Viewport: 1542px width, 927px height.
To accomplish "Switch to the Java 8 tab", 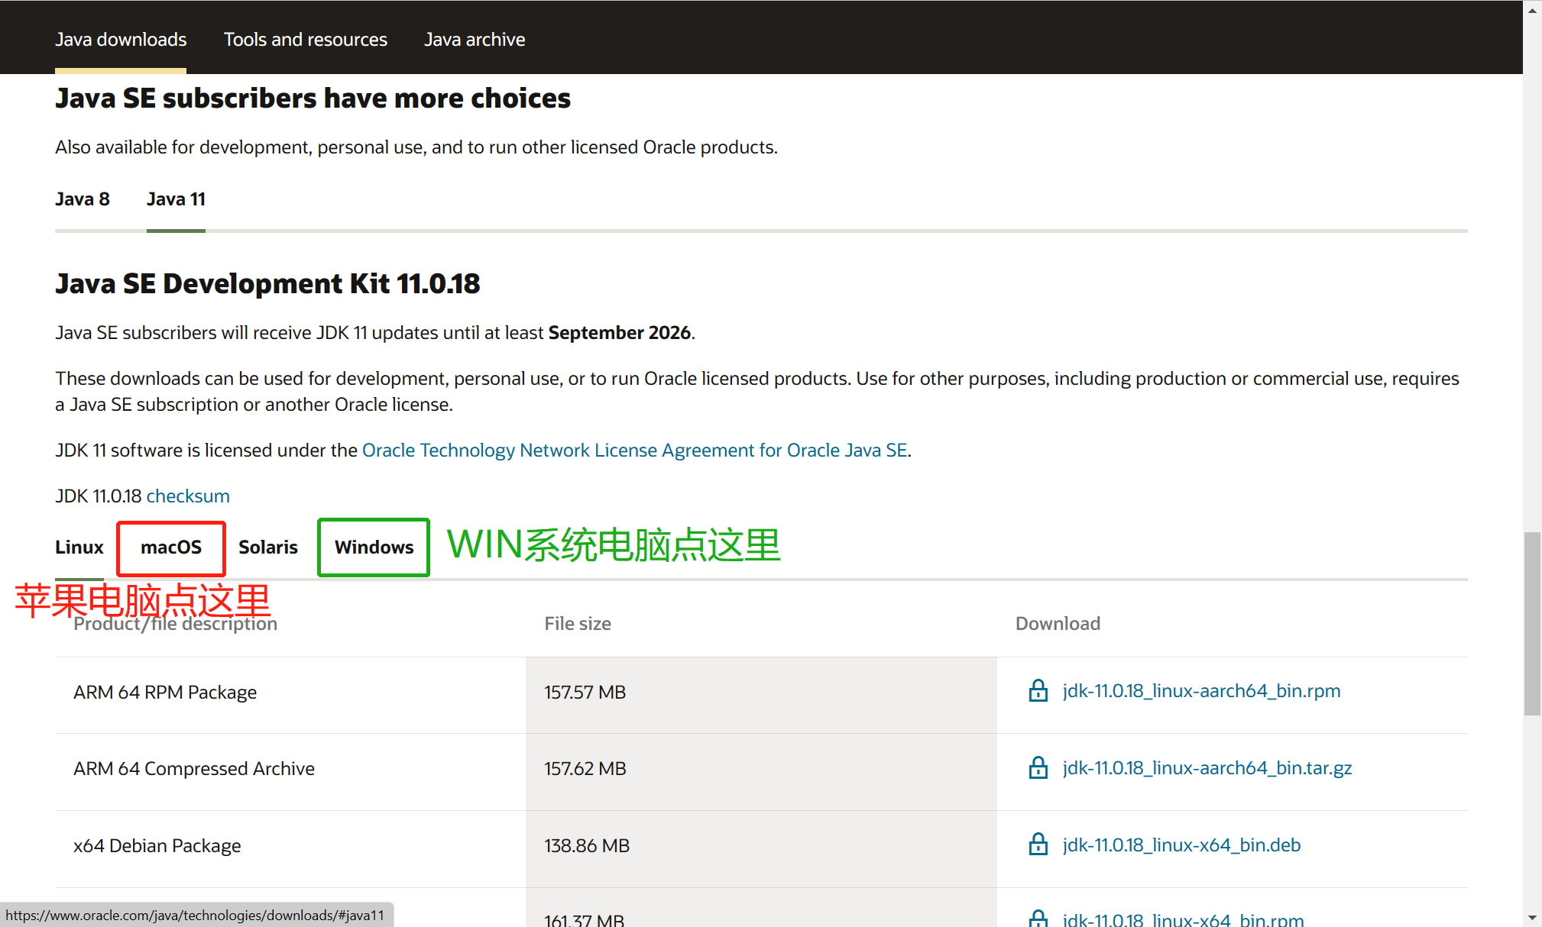I will pyautogui.click(x=83, y=199).
